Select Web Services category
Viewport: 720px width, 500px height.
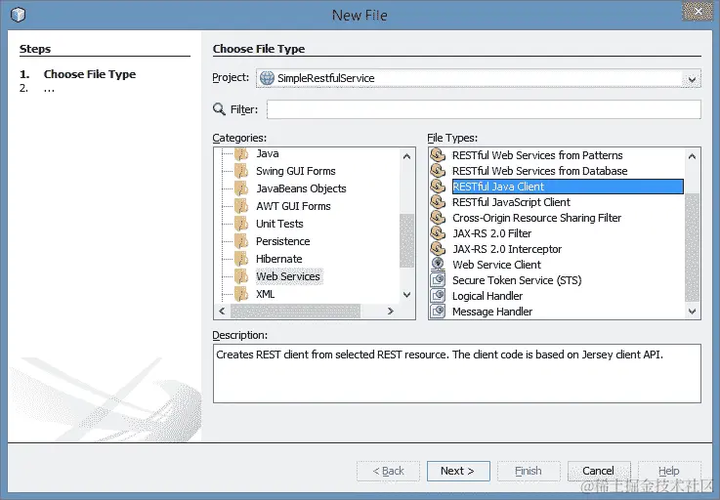[288, 276]
